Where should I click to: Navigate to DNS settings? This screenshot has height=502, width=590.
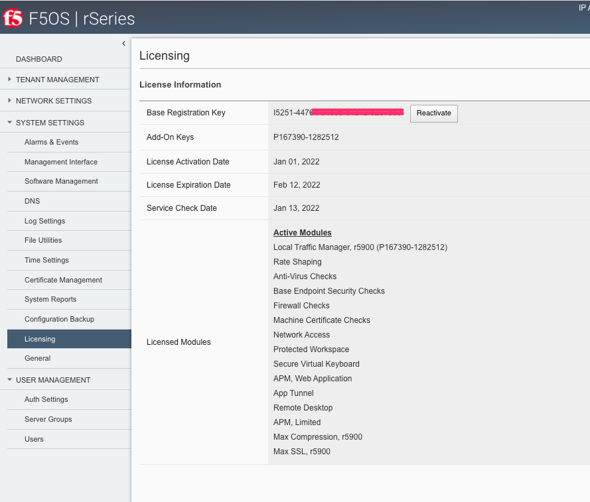coord(32,201)
